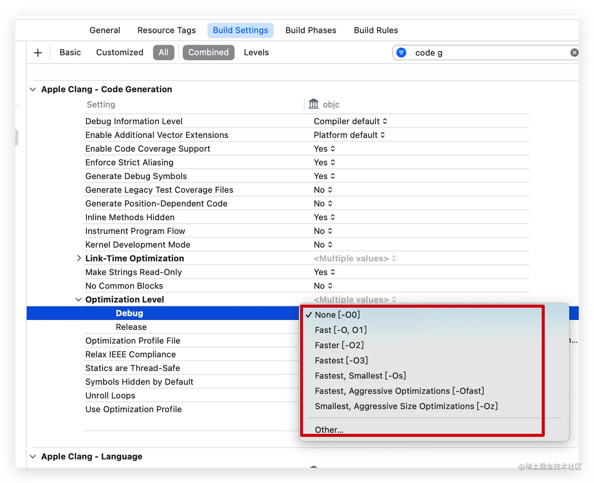
Task: Collapse the Apple Clang - Language section
Action: click(x=33, y=457)
